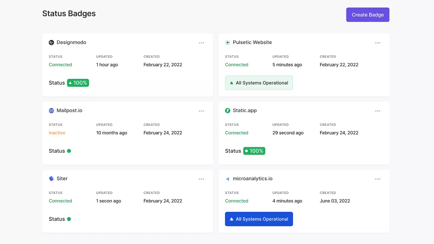Click the green 100% badge in Designmodo
This screenshot has width=434, height=244.
coord(78,83)
